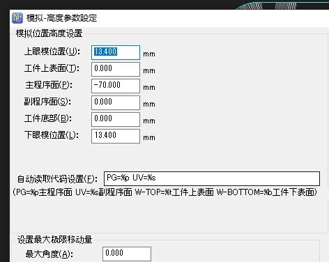Click the 副程序面(S) input field
Viewport: 329px width, 262px height.
116,102
